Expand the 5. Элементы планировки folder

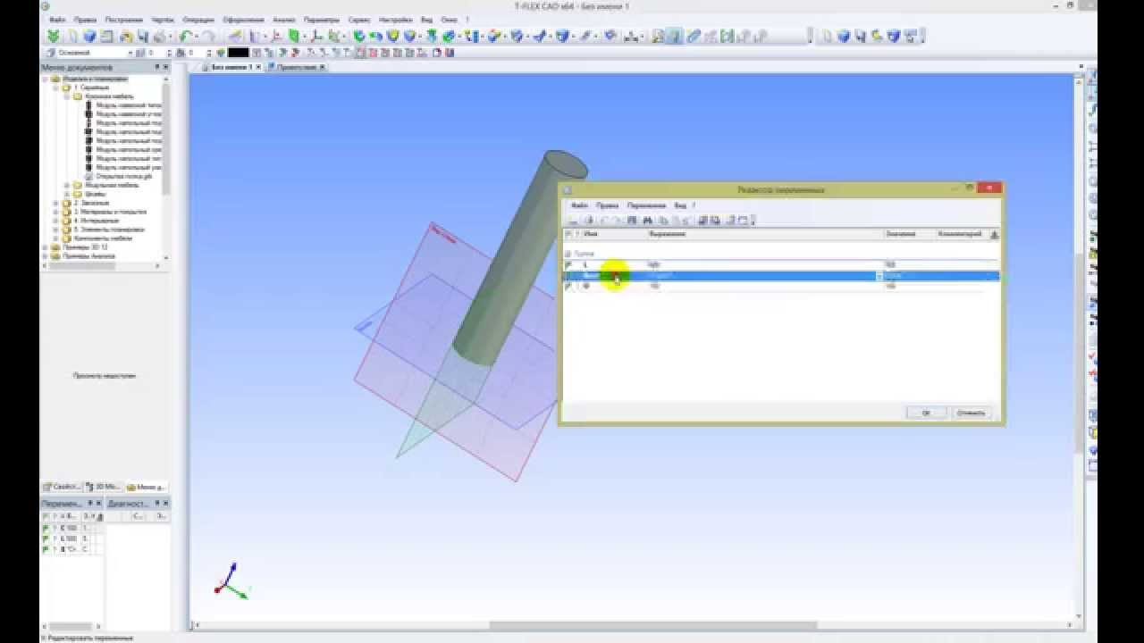(55, 230)
